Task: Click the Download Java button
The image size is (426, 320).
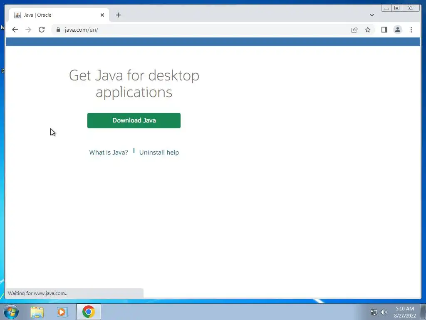Action: pyautogui.click(x=134, y=120)
